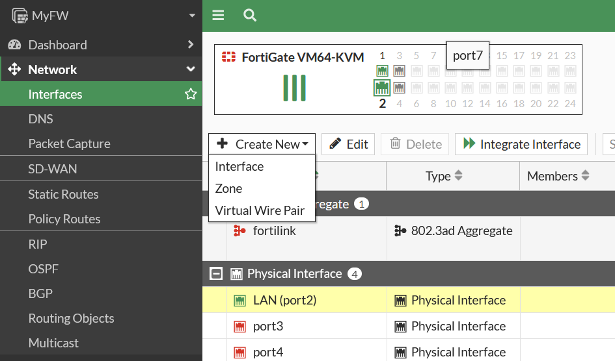Click the Edit button

[x=348, y=144]
